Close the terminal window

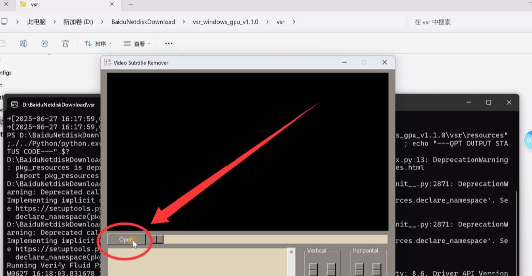pyautogui.click(x=509, y=102)
